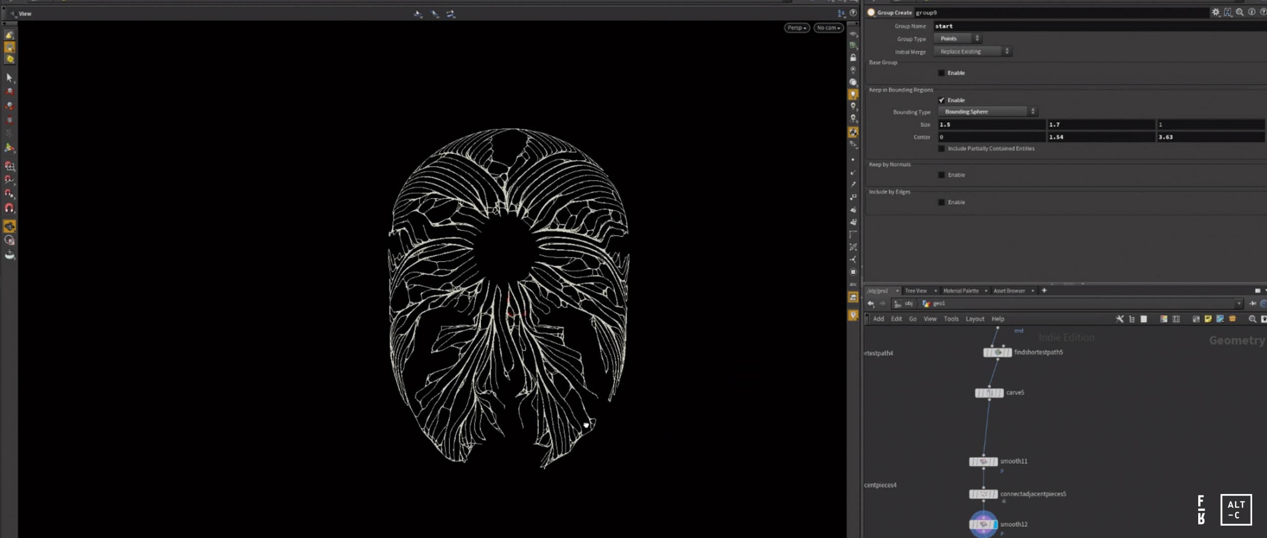Toggle point numbers display in viewport sidebar
Viewport: 1267px width, 538px height.
(x=853, y=197)
